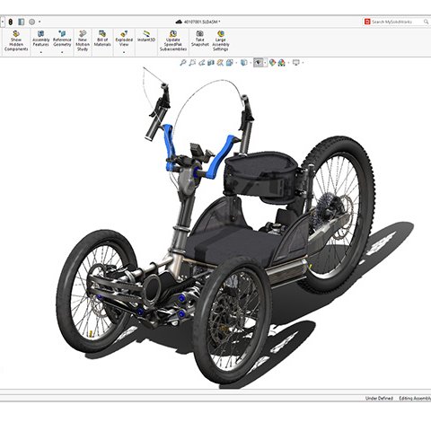Click Update SpeedPak Subassemblies
Screen dimensions: 431x431
[x=173, y=41]
